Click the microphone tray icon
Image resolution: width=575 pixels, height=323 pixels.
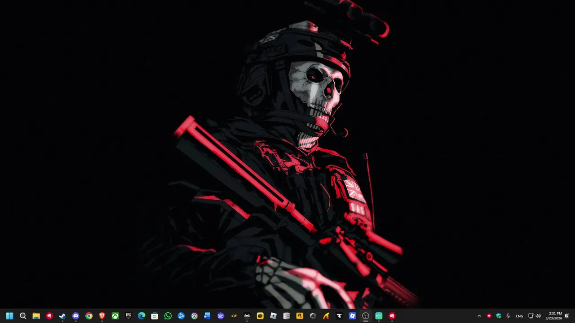[508, 316]
